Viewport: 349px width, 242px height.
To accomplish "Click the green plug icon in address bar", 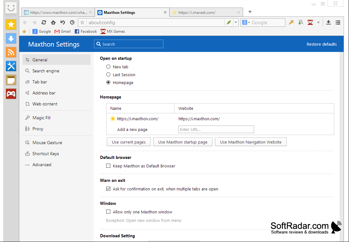I will pos(229,22).
